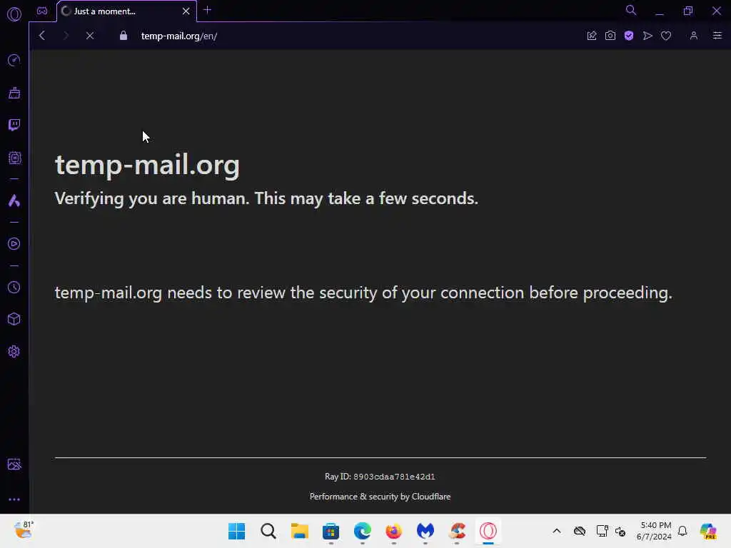Open the ad blocker shield icon

(x=629, y=36)
